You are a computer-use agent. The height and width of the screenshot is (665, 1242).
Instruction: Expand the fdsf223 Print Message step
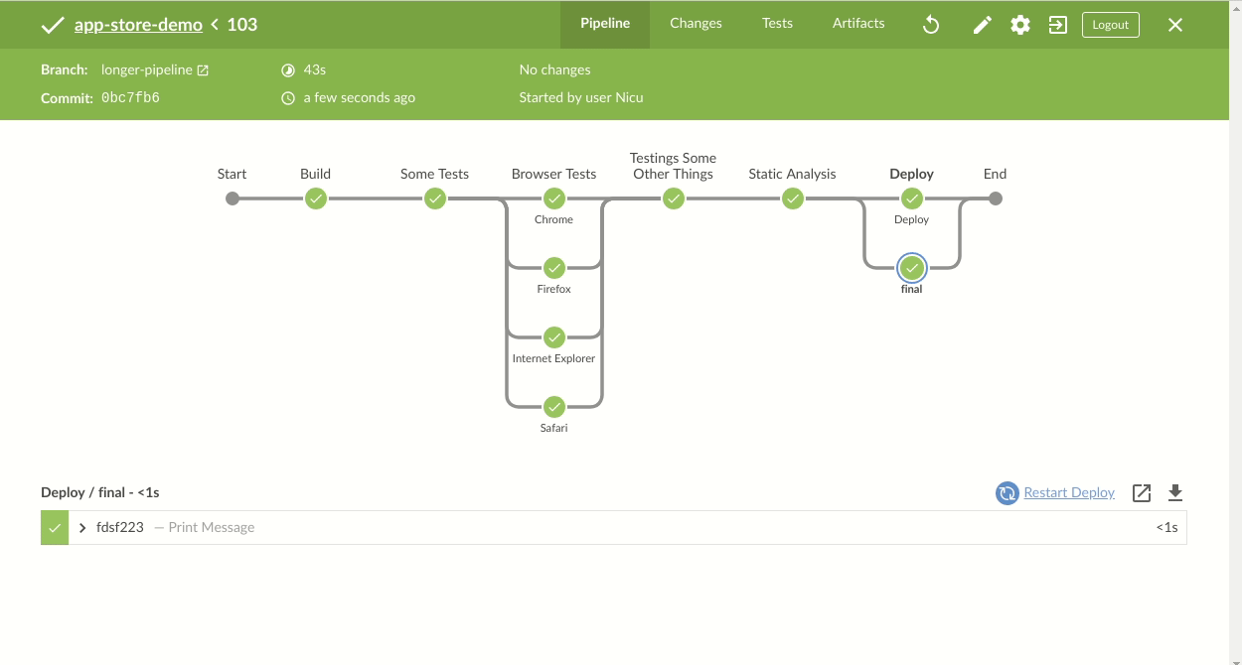coord(81,527)
